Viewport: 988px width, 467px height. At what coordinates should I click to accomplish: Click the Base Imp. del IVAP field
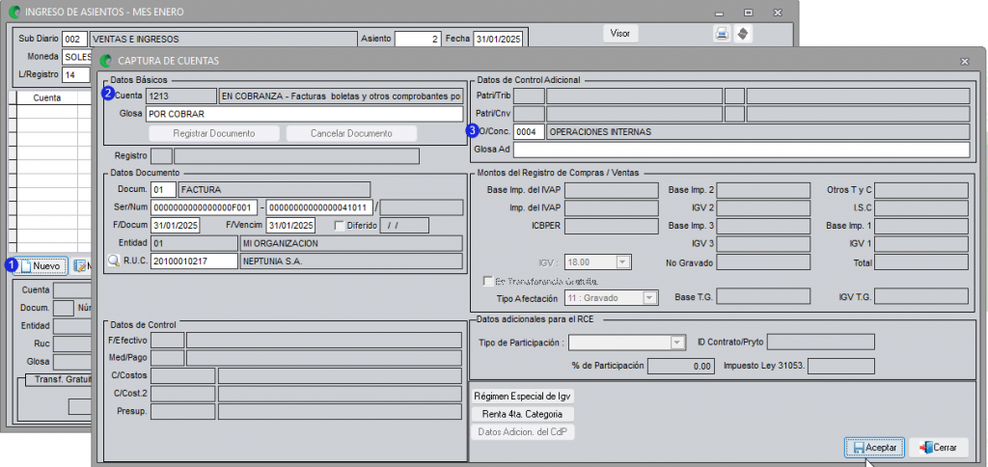(611, 190)
